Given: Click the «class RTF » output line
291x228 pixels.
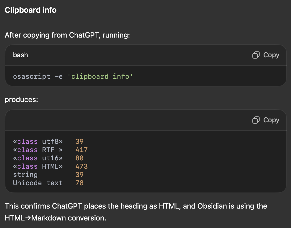Looking at the screenshot, I should 38,150.
